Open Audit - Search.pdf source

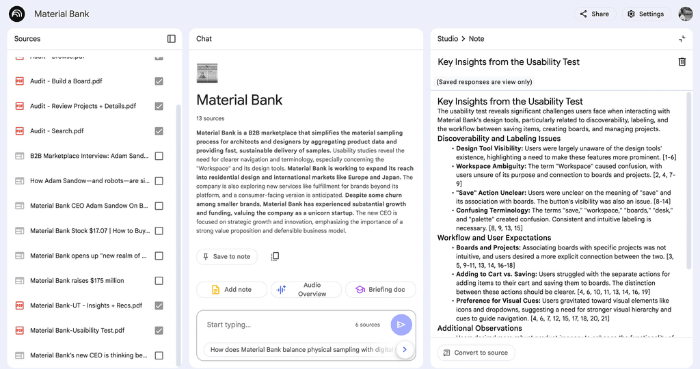[x=57, y=131]
